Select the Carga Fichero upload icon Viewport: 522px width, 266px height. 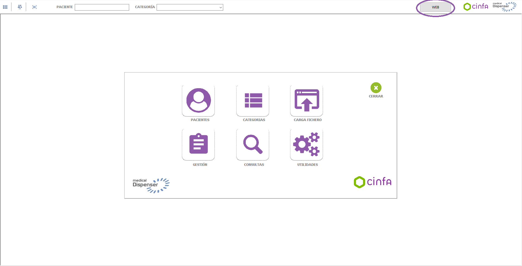[x=307, y=101]
